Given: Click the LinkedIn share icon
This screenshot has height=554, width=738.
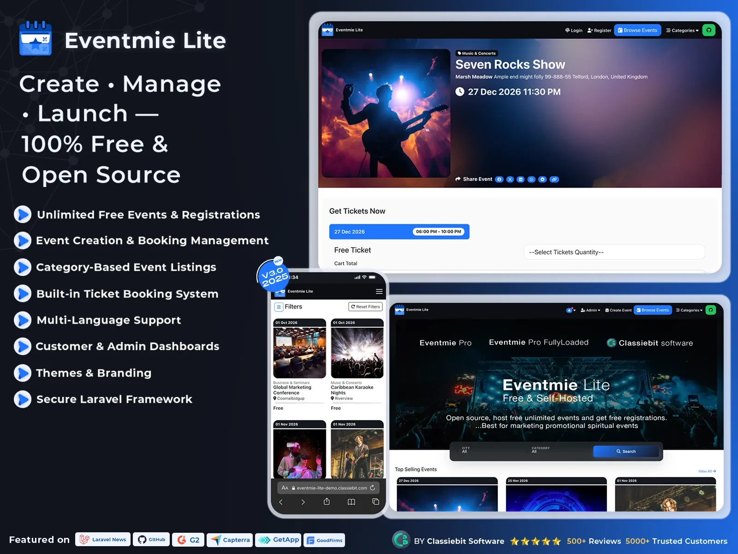Looking at the screenshot, I should tap(520, 179).
